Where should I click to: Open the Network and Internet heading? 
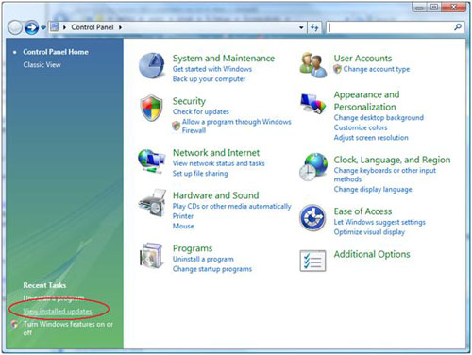pos(216,153)
